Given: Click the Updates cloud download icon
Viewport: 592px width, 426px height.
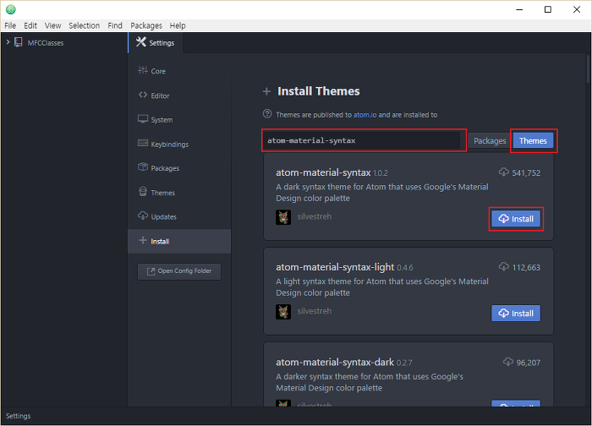Looking at the screenshot, I should [143, 216].
